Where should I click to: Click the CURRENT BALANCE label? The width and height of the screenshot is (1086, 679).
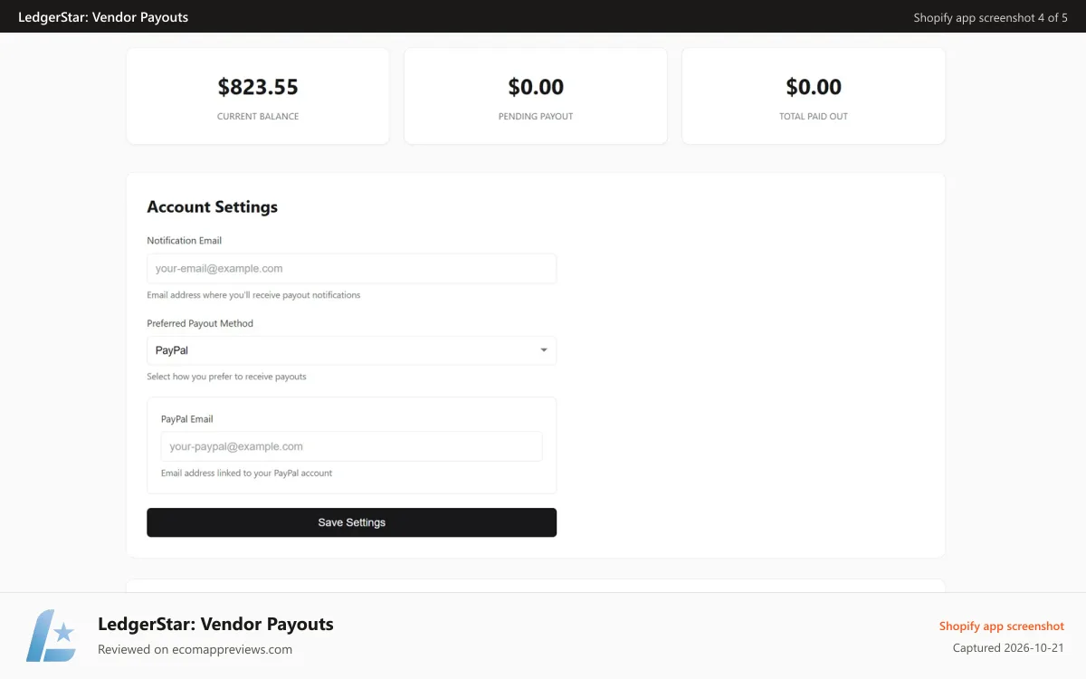click(x=258, y=117)
